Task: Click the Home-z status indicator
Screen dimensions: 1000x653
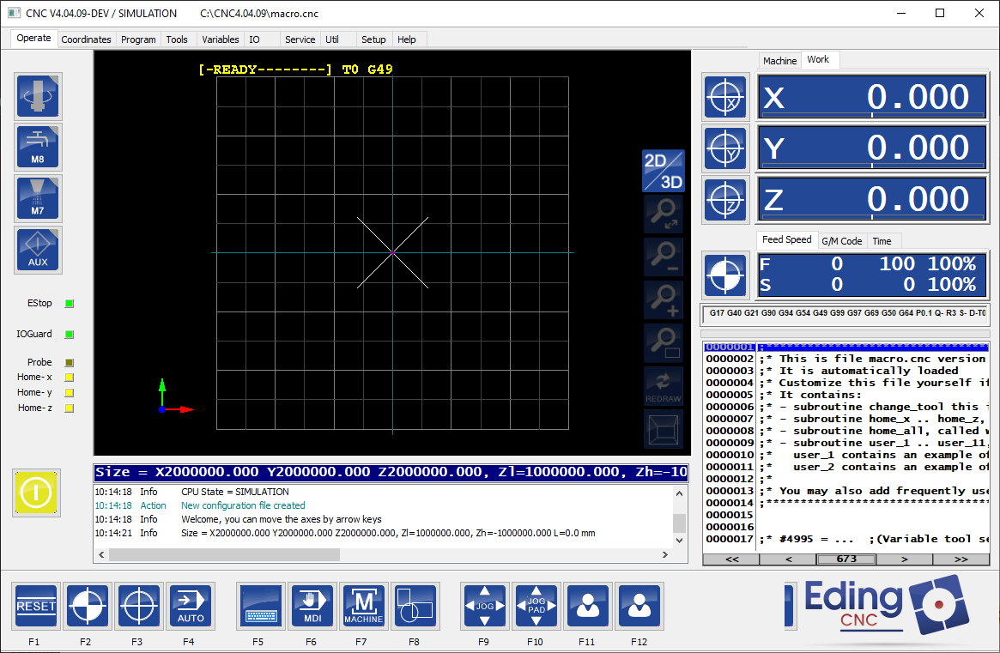Action: 70,408
